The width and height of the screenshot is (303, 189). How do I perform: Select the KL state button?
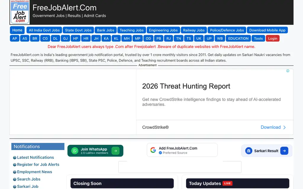pyautogui.click(x=116, y=38)
